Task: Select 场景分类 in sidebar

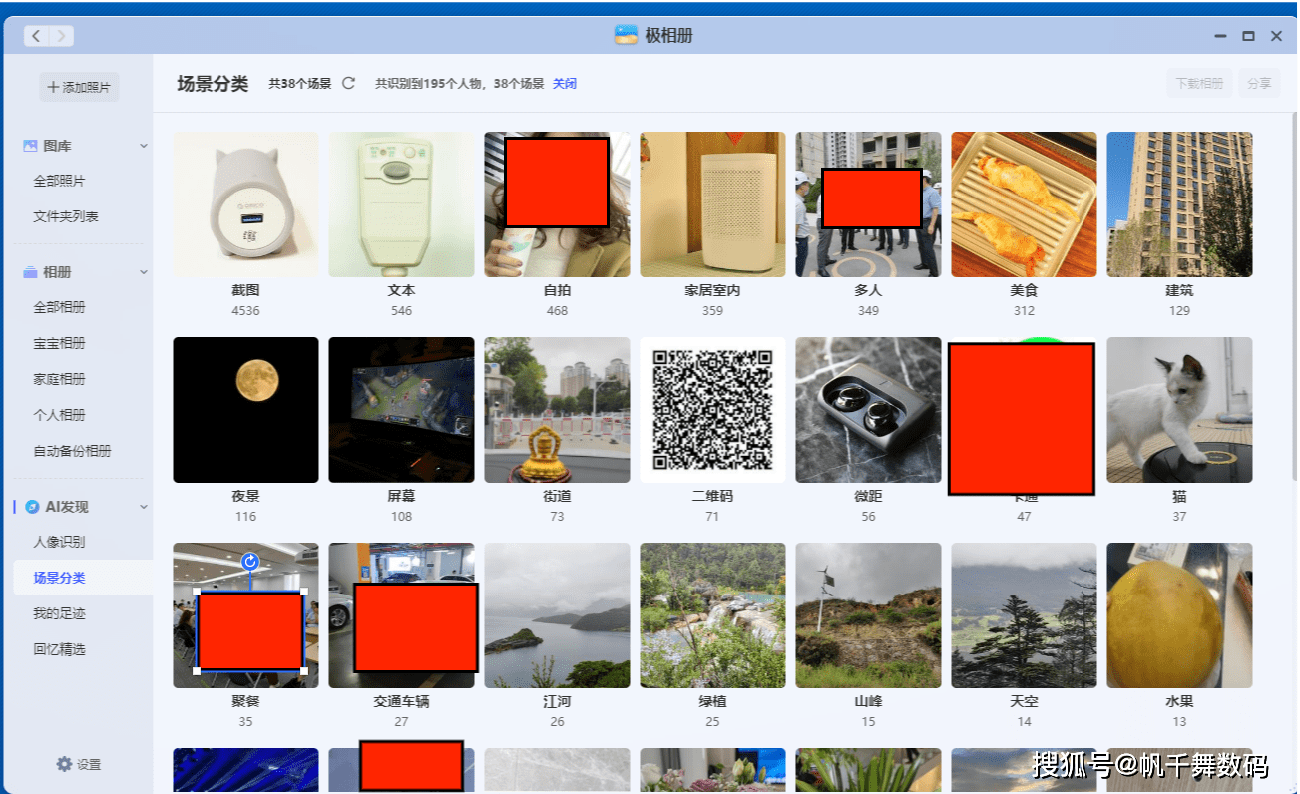Action: click(x=82, y=578)
